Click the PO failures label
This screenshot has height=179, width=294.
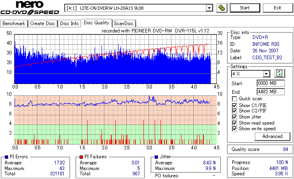pos(167,176)
